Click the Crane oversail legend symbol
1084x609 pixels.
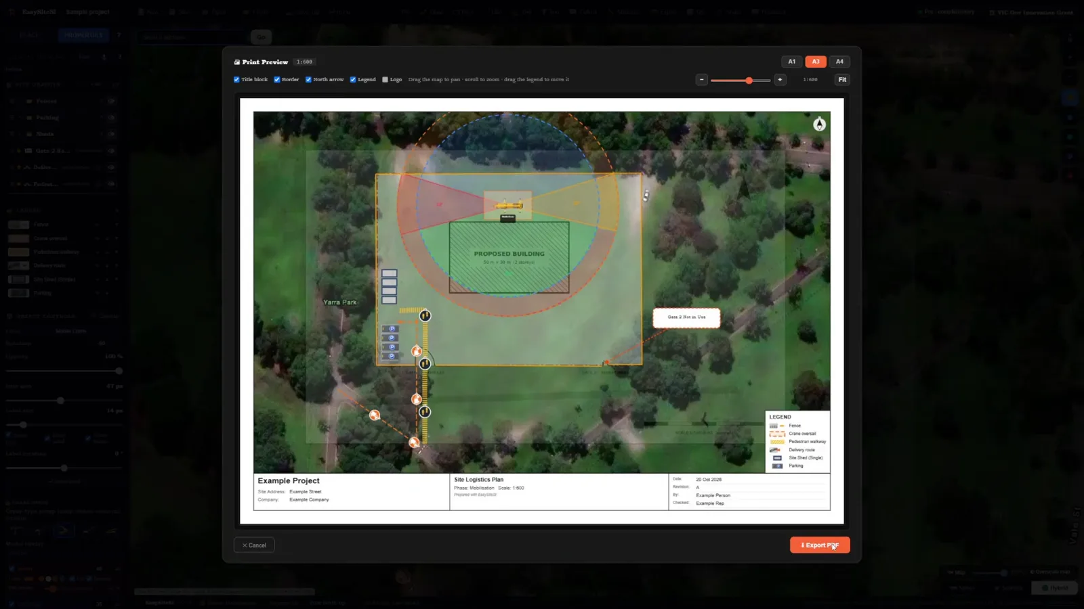pyautogui.click(x=777, y=434)
